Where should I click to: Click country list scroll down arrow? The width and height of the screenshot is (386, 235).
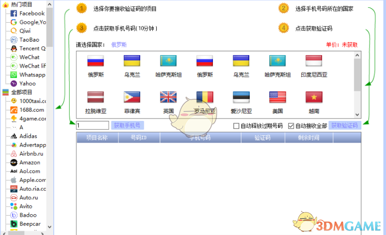357,115
